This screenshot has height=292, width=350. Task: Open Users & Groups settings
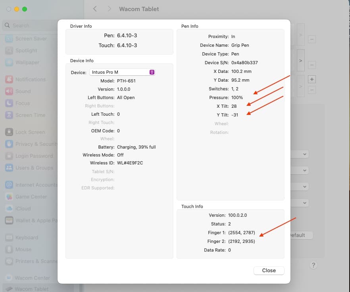pyautogui.click(x=34, y=168)
